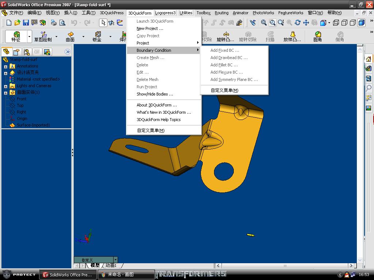Select Shaded With Edges display icon
Viewport: 374px width, 280px height.
362,23
